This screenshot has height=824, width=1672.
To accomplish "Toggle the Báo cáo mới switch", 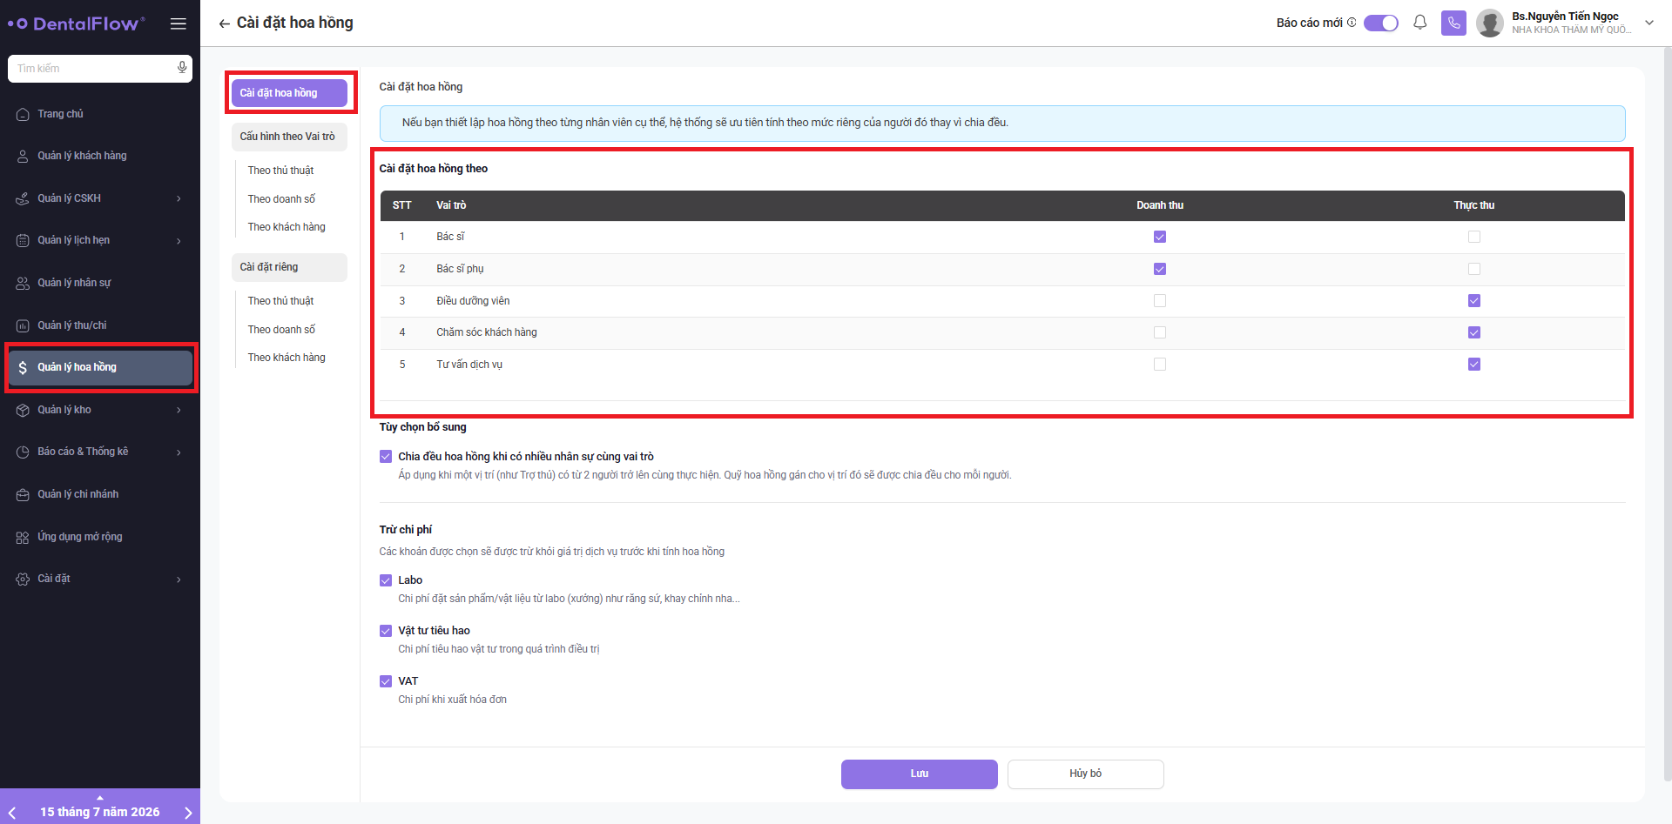I will [1381, 23].
